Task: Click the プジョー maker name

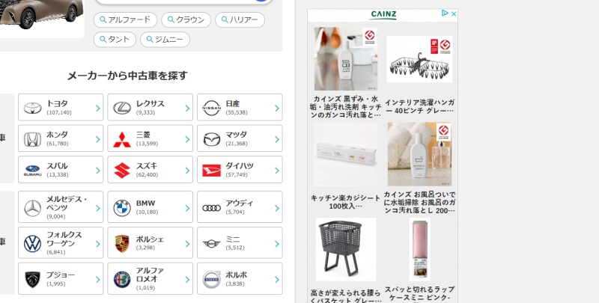Action: 61,275
